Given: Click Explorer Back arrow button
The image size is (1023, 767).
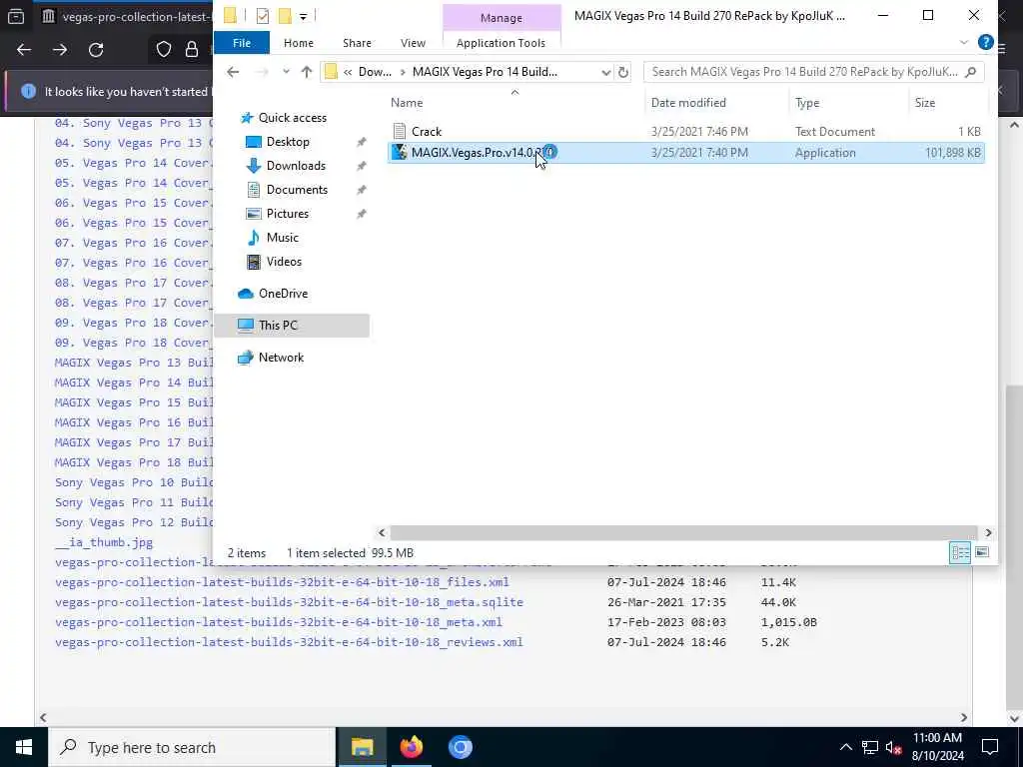Looking at the screenshot, I should [233, 72].
